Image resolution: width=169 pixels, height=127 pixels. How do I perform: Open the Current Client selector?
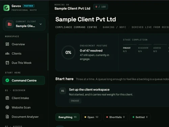(24, 24)
